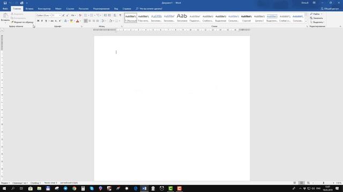This screenshot has width=343, height=192.
Task: Click the Общий доступ share button
Action: tap(330, 9)
